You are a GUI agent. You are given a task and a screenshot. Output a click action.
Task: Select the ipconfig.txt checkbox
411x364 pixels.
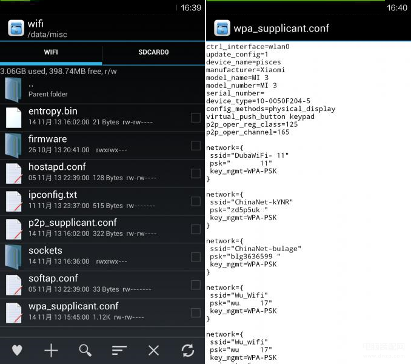coord(196,201)
